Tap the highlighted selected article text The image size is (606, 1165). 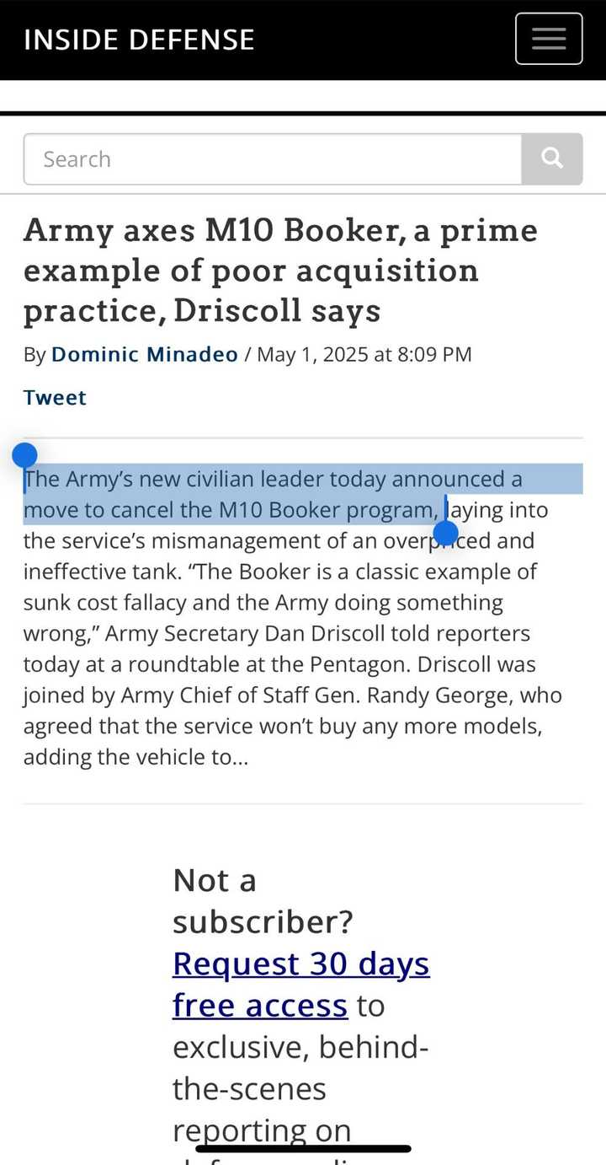coord(252,494)
